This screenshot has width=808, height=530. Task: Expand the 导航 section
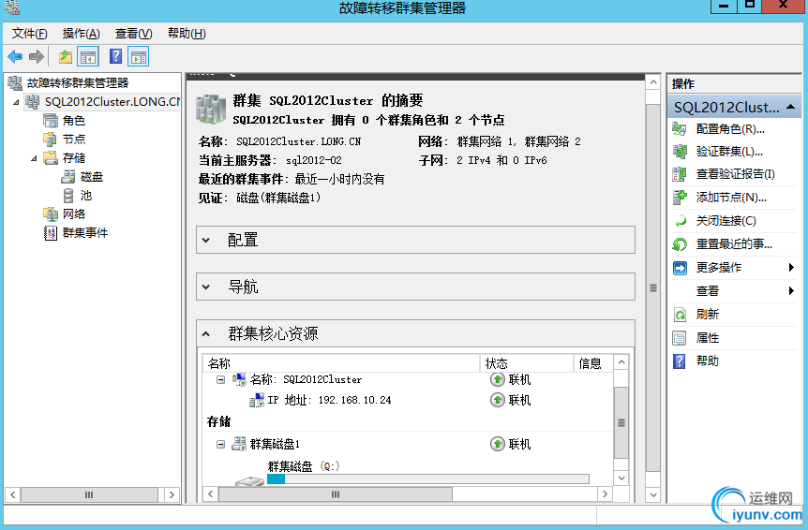click(x=206, y=287)
